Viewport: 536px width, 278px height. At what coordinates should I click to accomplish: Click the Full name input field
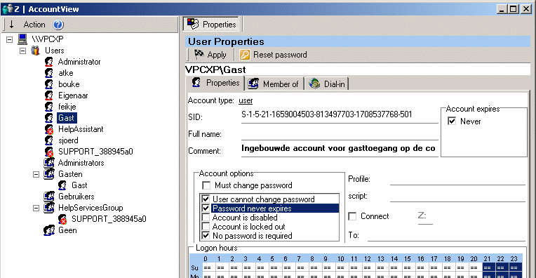tap(340, 134)
